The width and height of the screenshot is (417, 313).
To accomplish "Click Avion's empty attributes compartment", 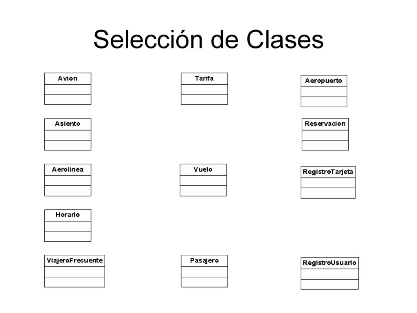I will (x=68, y=89).
